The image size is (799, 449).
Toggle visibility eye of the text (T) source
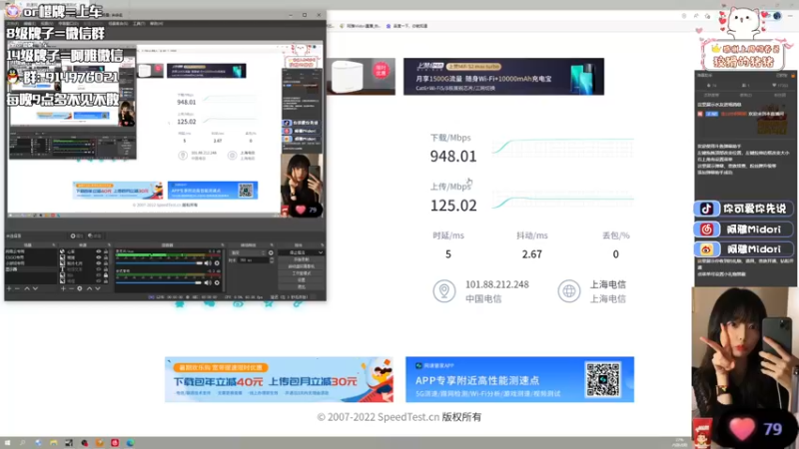(x=98, y=268)
